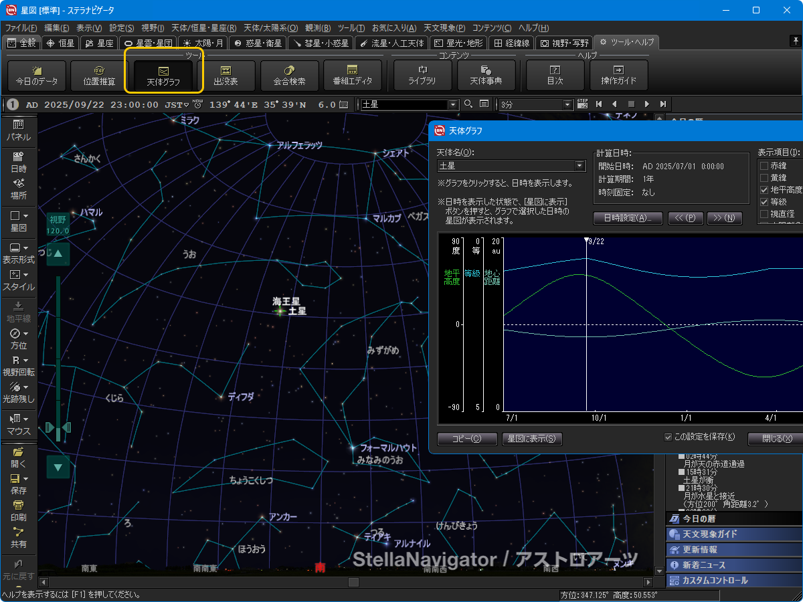
Task: Click the zoom-out down arrow below the 視野 slider
Action: click(58, 467)
